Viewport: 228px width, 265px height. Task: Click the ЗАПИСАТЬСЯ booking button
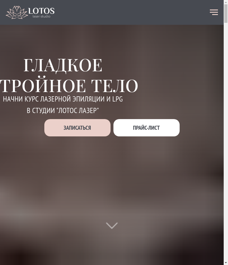point(77,128)
